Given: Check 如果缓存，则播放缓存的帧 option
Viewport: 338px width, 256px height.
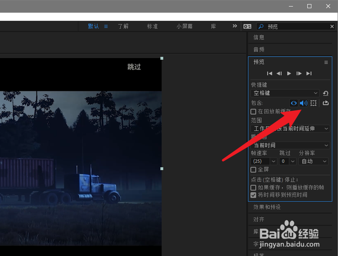Looking at the screenshot, I should pyautogui.click(x=253, y=187).
